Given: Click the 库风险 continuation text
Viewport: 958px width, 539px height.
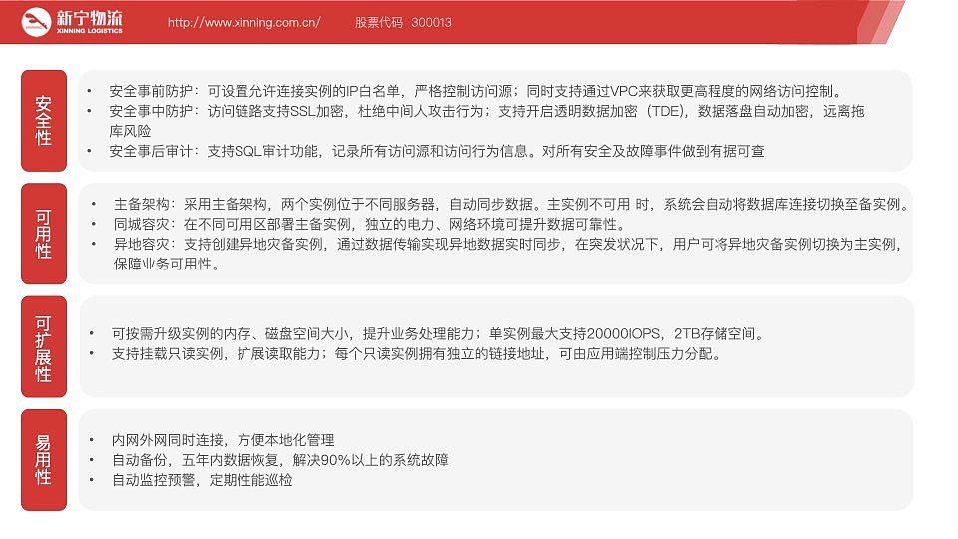Looking at the screenshot, I should pyautogui.click(x=130, y=131).
